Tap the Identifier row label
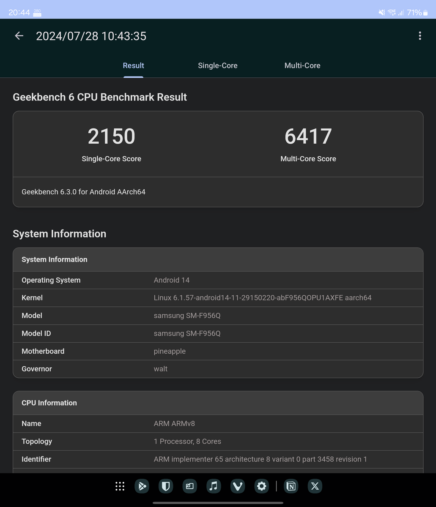436x507 pixels. coord(36,459)
